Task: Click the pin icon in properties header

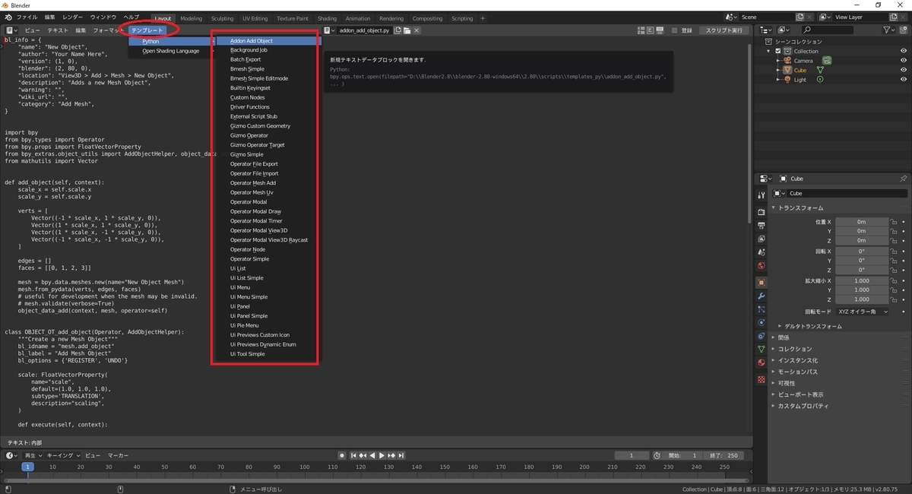Action: click(903, 179)
